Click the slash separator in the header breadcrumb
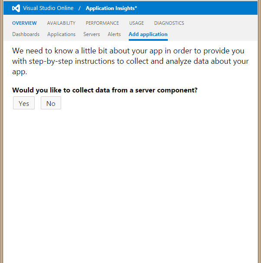Screen dimensions: 261x263 79,8
